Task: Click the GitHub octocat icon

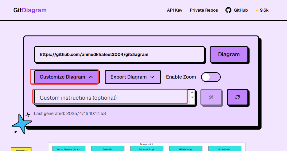Action: pos(228,10)
